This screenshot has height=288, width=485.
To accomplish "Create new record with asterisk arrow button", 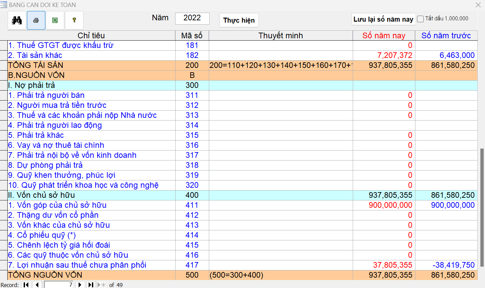I will 102,285.
